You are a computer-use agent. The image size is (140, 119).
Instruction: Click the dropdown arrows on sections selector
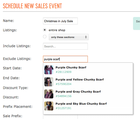86,37
